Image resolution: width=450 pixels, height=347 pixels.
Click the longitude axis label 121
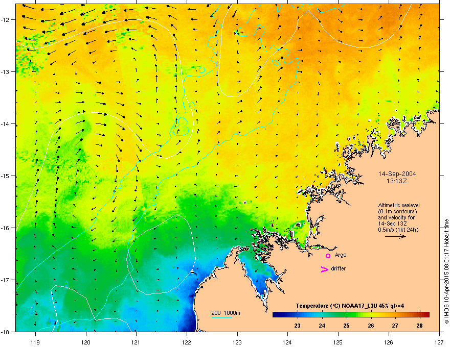137,342
